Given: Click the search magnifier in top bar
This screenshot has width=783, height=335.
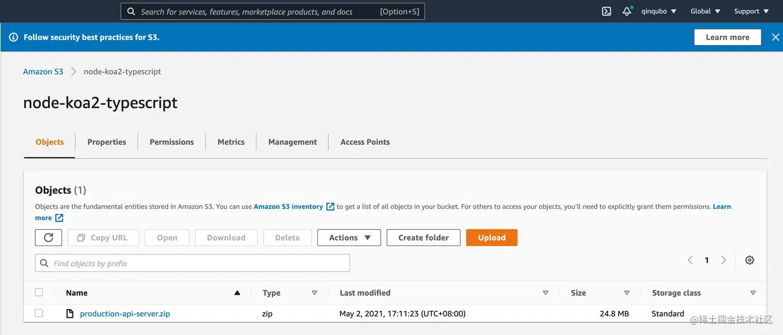Looking at the screenshot, I should 130,11.
